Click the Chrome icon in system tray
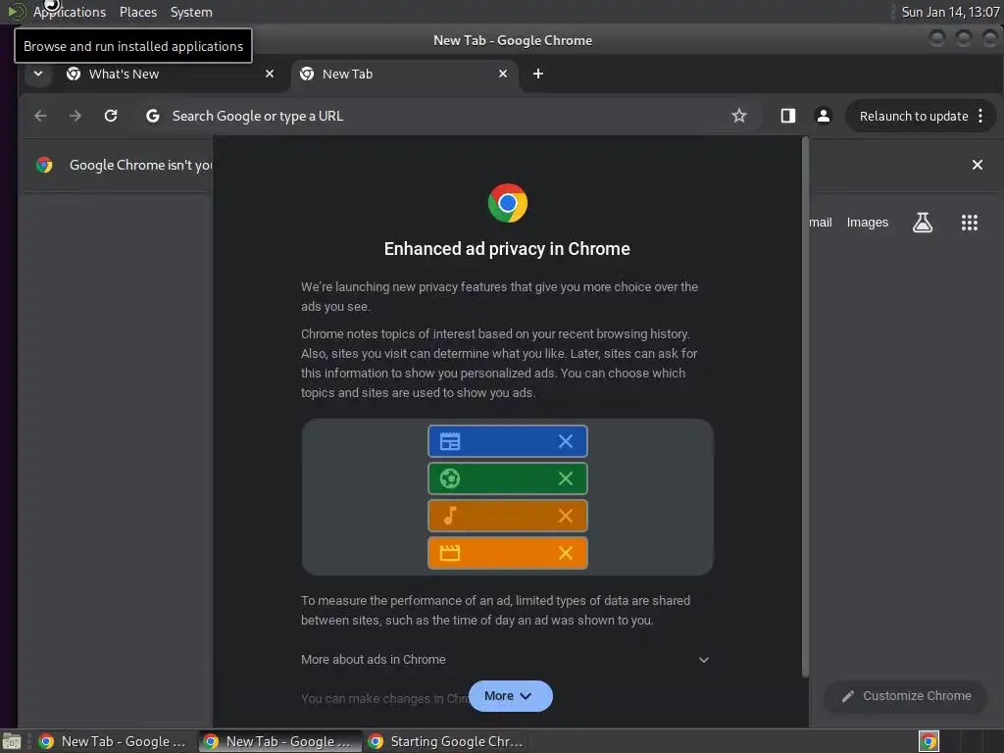1004x753 pixels. 929,741
